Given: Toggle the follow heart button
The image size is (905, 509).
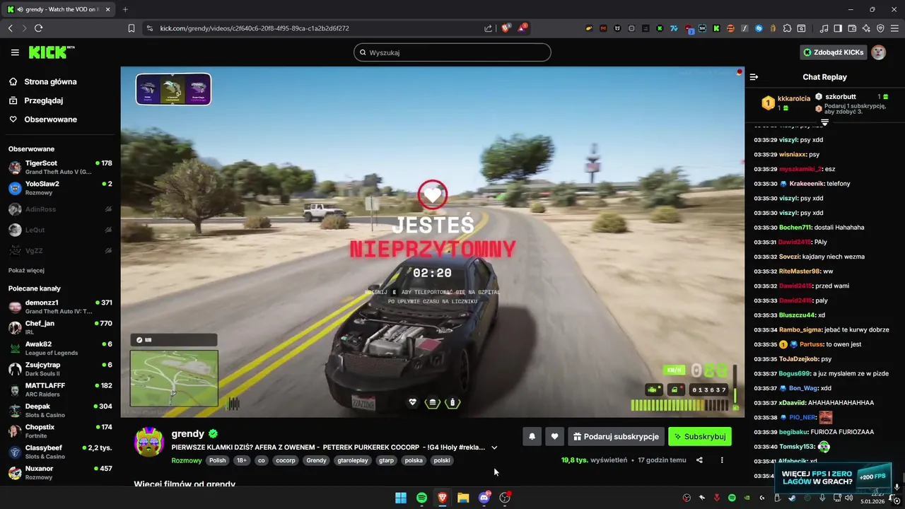Looking at the screenshot, I should [554, 437].
